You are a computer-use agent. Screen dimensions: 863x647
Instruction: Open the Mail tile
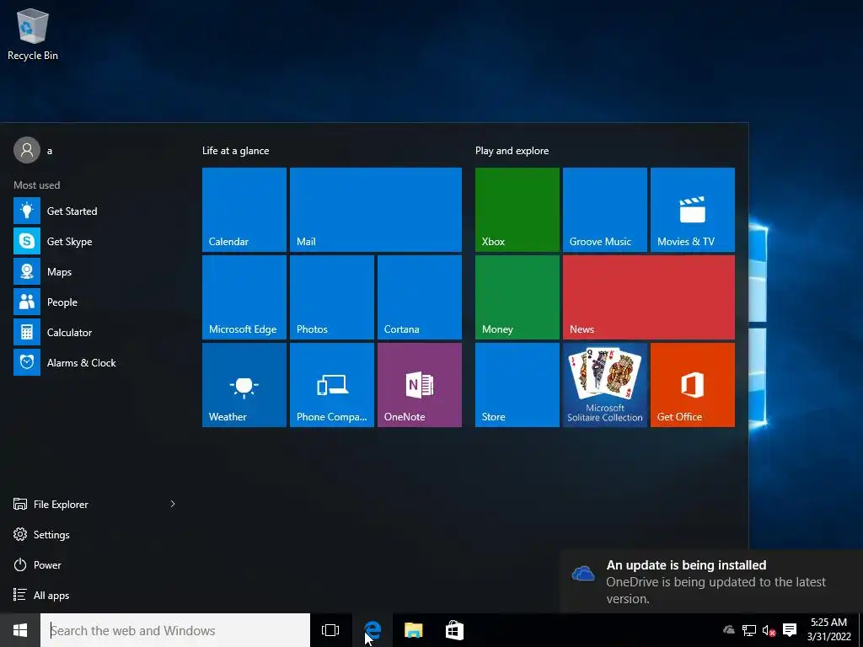point(376,210)
